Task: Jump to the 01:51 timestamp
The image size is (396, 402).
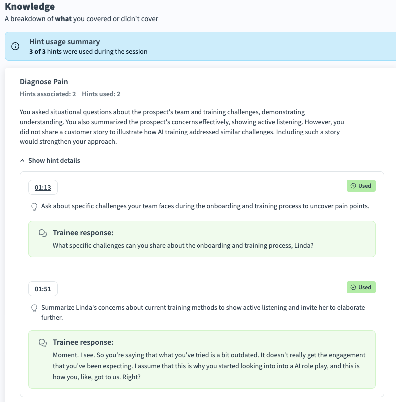Action: 43,289
